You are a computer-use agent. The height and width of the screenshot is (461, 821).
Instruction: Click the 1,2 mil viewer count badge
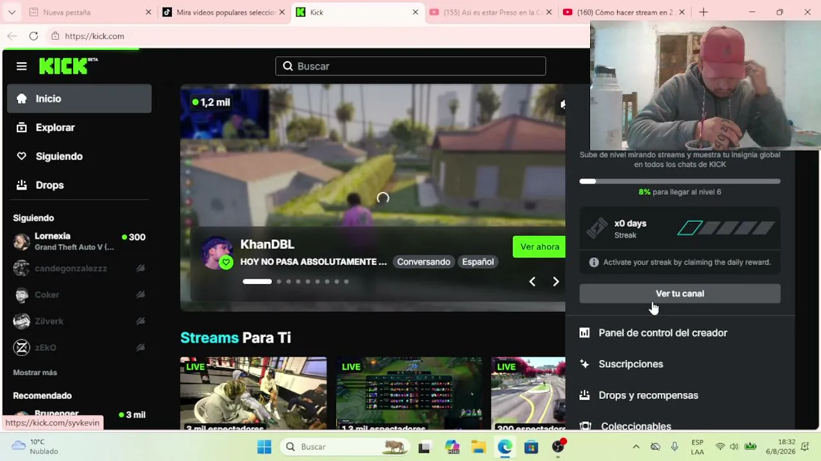click(211, 102)
